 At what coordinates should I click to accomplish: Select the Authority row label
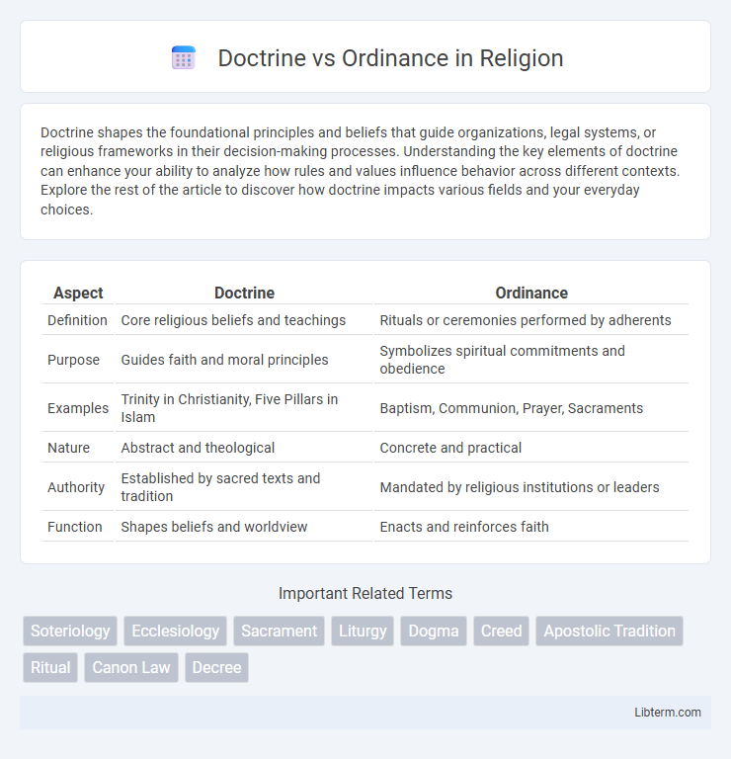coord(76,487)
